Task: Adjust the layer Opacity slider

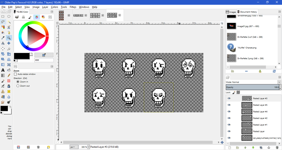Action: pyautogui.click(x=253, y=87)
